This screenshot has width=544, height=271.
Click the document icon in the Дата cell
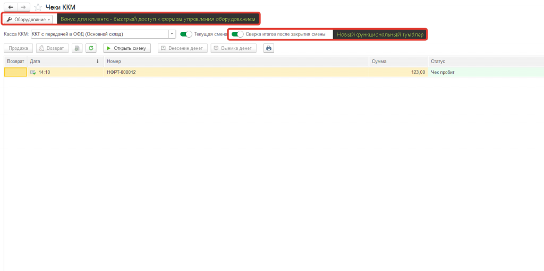point(33,72)
